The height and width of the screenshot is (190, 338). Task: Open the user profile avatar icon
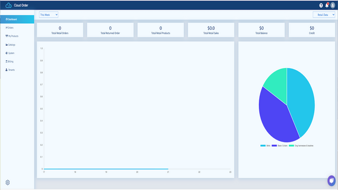(333, 5)
